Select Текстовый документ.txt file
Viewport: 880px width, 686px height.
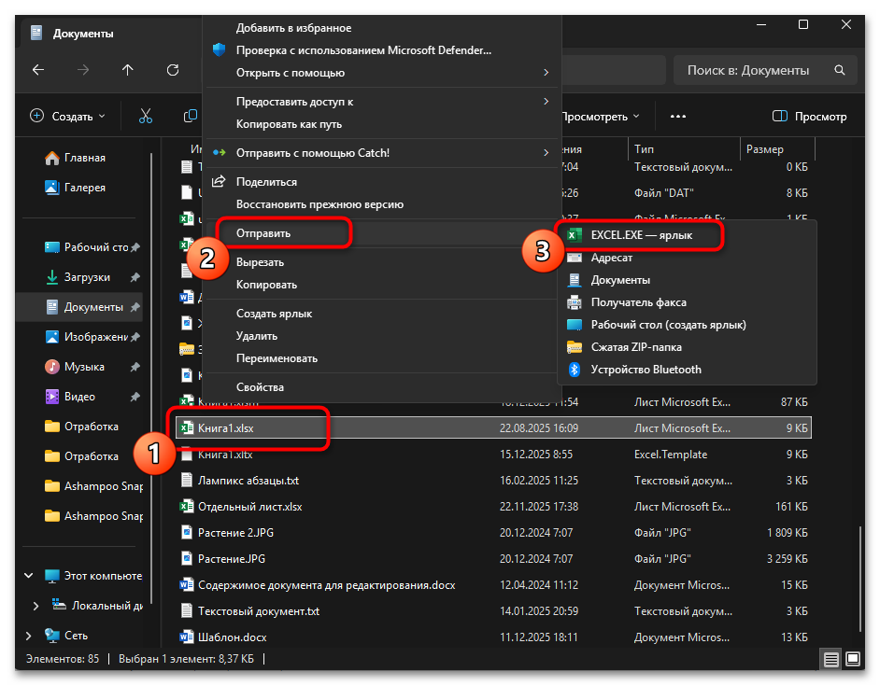493,610
